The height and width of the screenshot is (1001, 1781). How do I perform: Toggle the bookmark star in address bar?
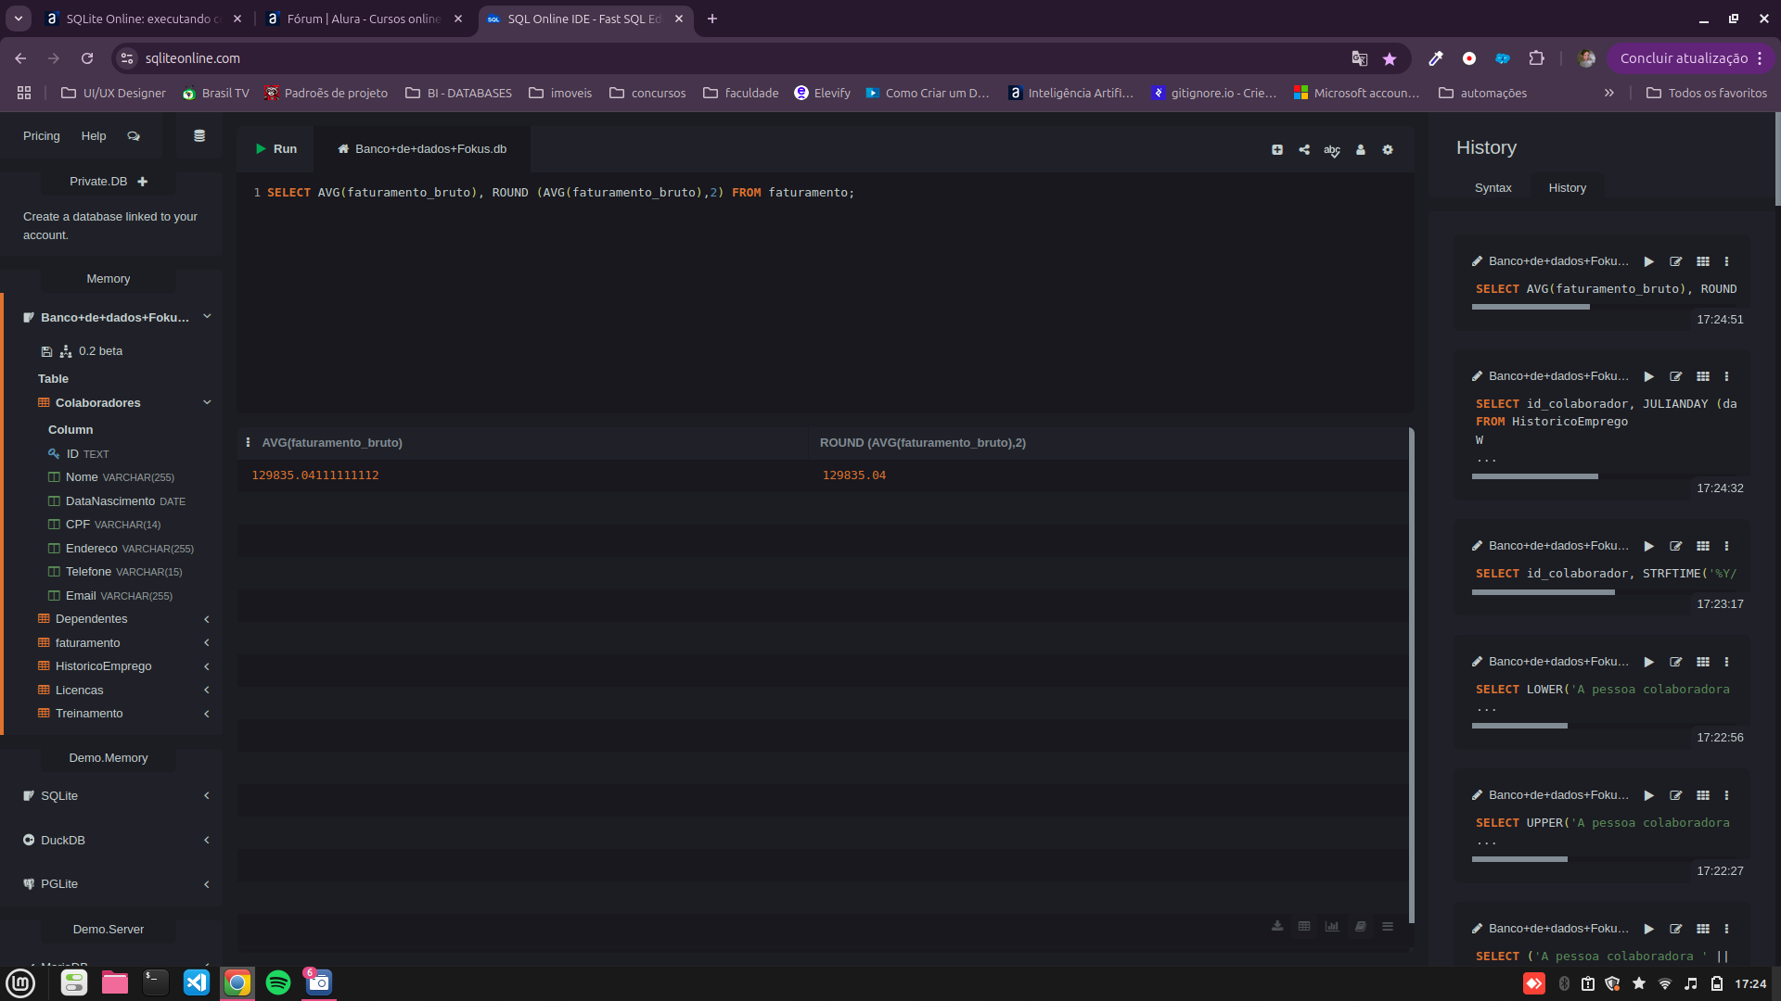point(1390,58)
